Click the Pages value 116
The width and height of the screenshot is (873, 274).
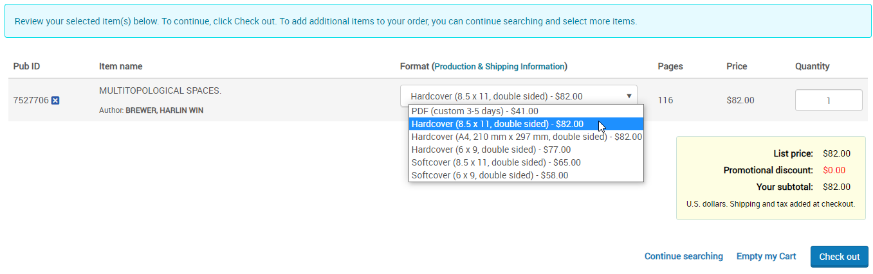click(x=665, y=100)
